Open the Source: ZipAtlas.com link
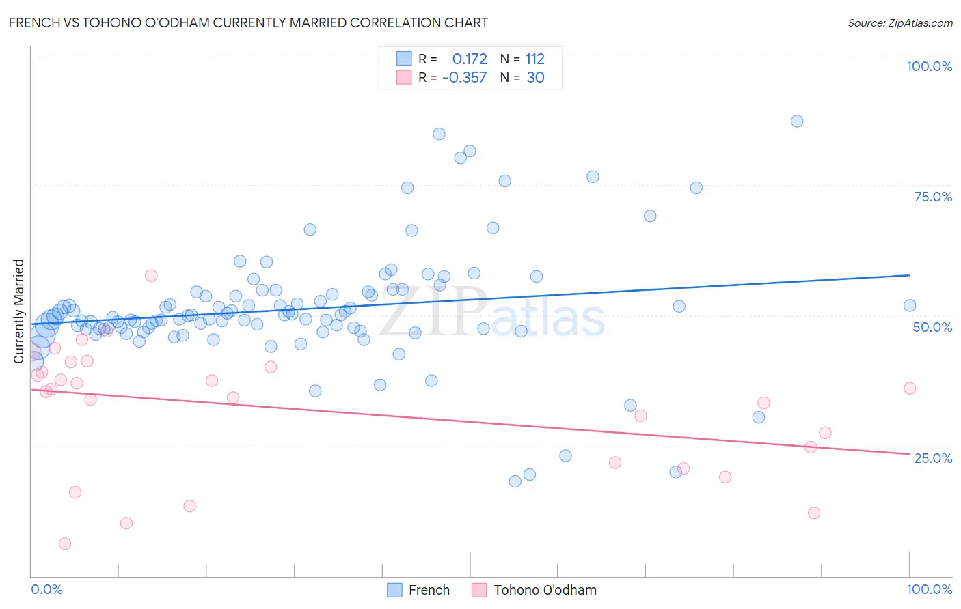961x609 pixels. tap(900, 23)
